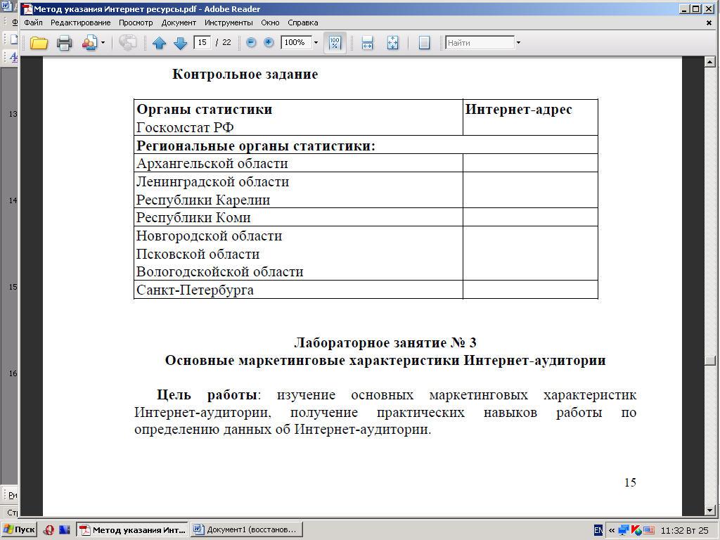Open dropdown arrow beside collaboration icon
This screenshot has height=540, width=720.
pyautogui.click(x=103, y=43)
